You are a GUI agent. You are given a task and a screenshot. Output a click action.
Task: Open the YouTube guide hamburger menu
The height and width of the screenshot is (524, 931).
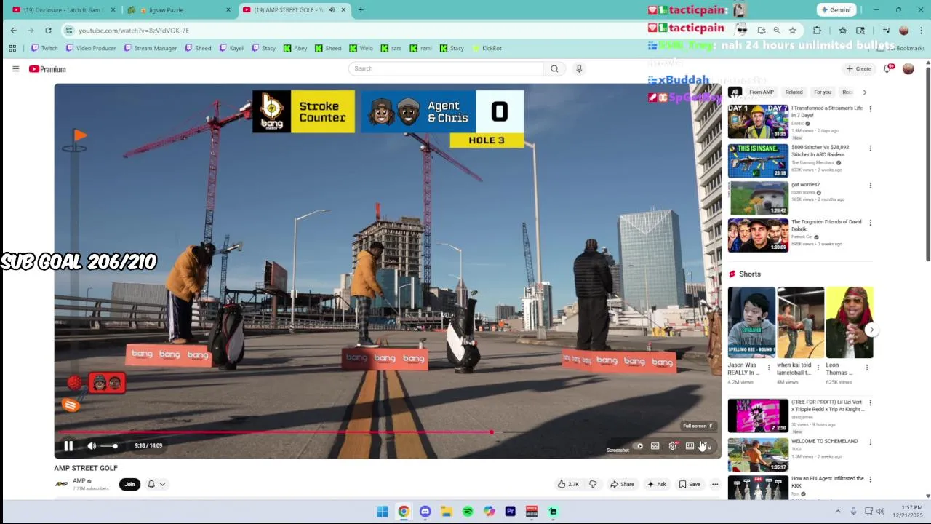tap(15, 68)
